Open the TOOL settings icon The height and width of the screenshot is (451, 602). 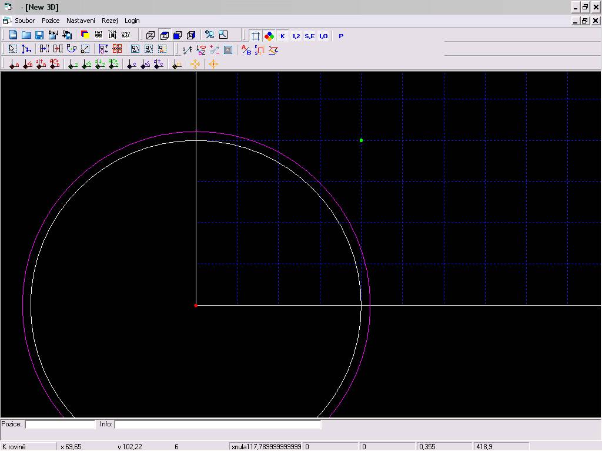click(x=112, y=35)
